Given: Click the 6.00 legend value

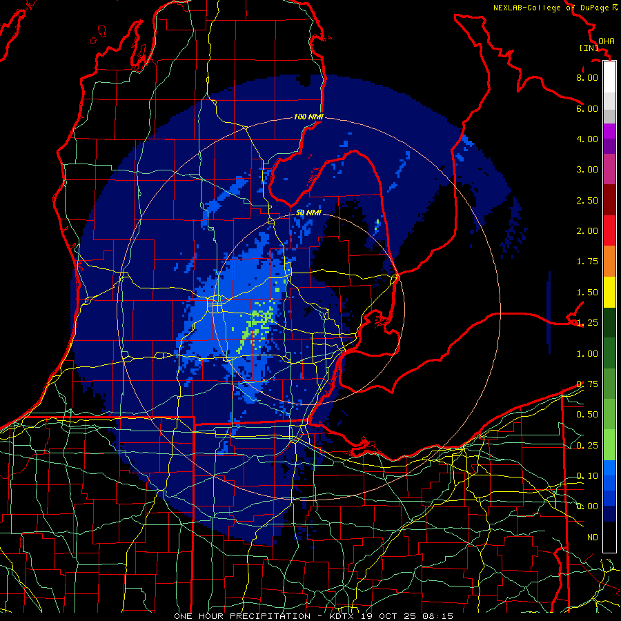Looking at the screenshot, I should click(x=587, y=108).
